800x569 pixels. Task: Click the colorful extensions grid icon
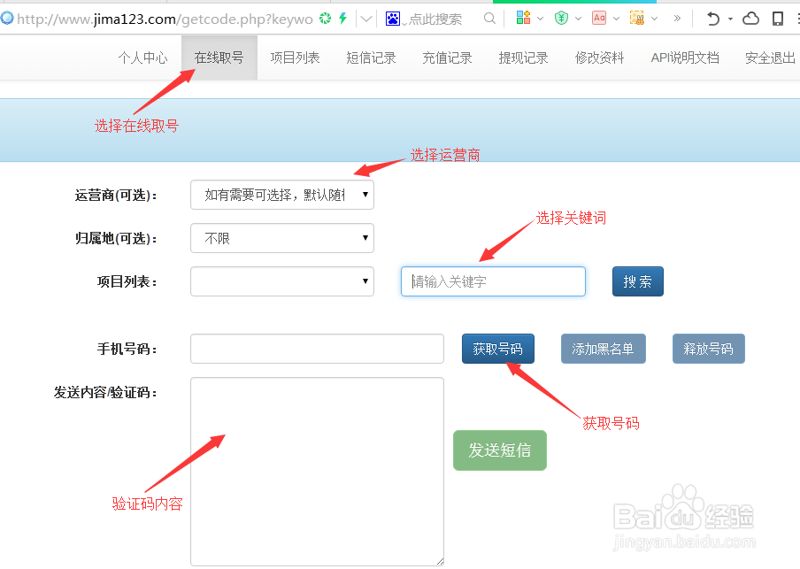point(524,18)
